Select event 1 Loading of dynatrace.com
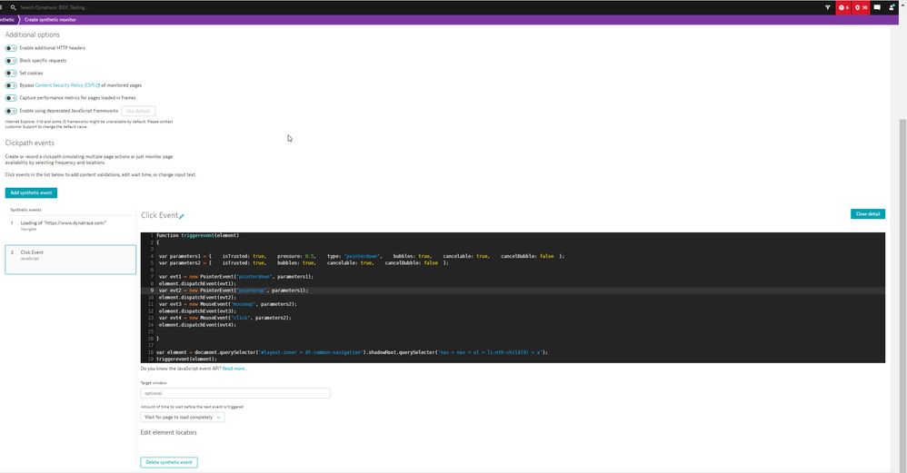Image resolution: width=907 pixels, height=473 pixels. tap(71, 226)
